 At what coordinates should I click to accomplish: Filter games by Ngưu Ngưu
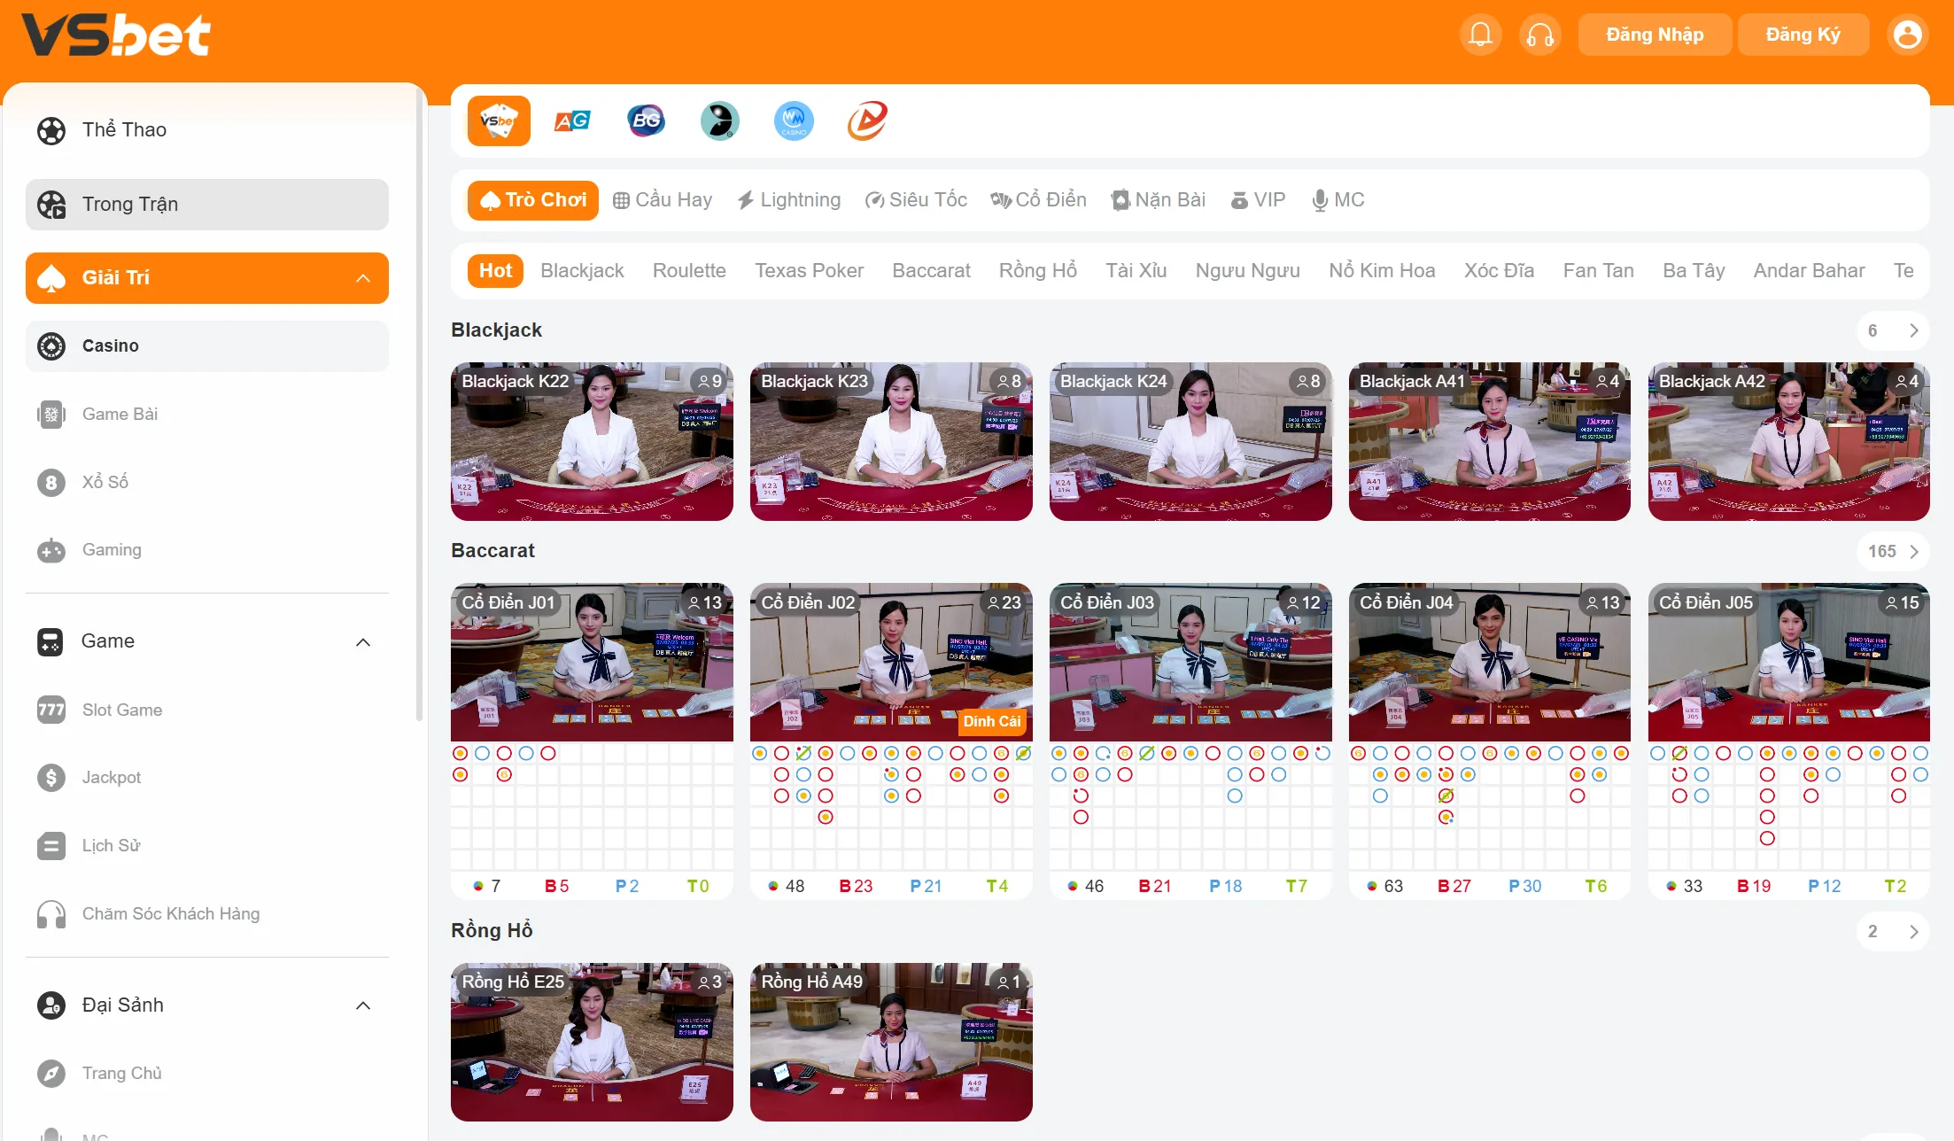point(1247,271)
